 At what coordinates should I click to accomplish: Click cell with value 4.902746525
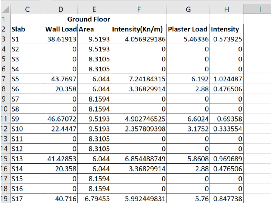(x=139, y=119)
